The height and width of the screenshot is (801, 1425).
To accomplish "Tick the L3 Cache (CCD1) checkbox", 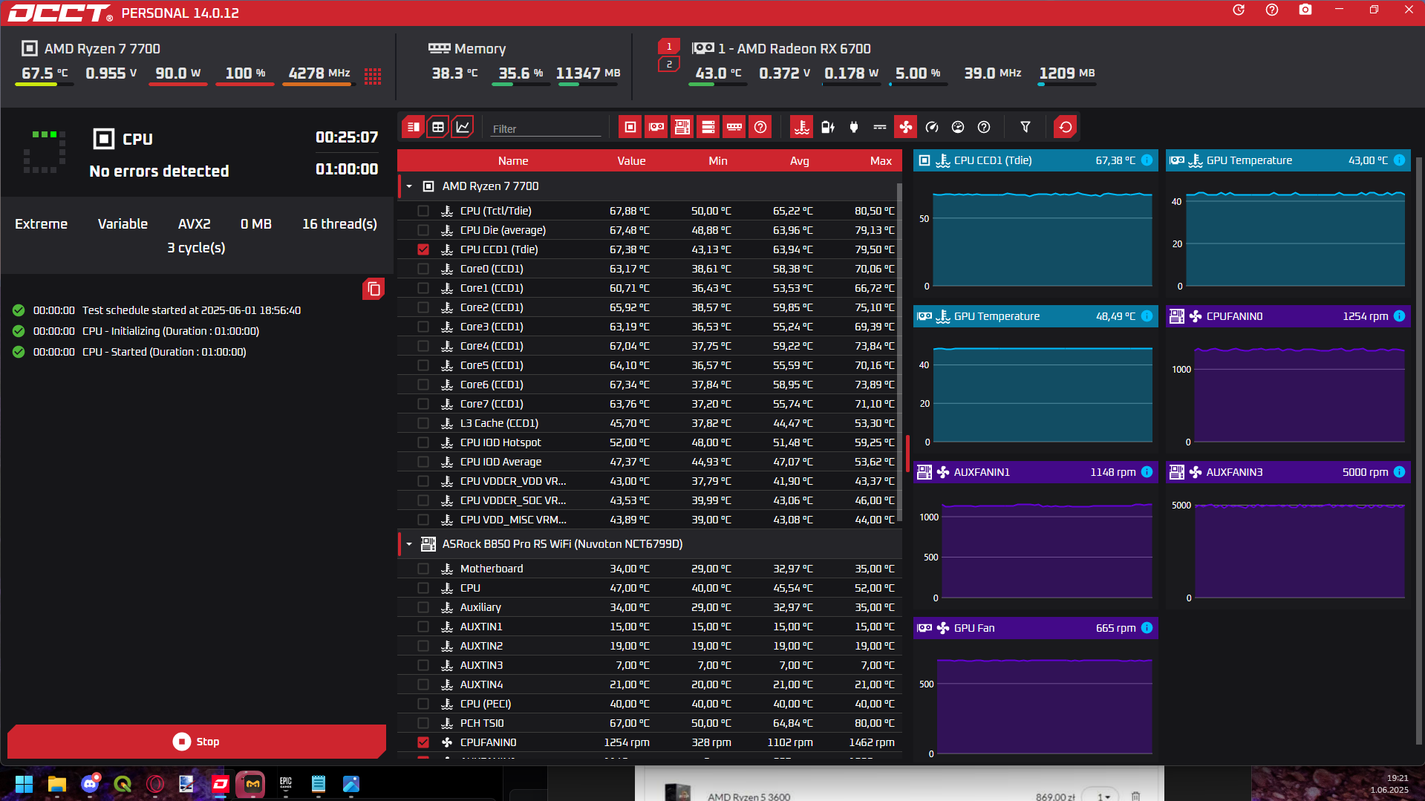I will [x=423, y=423].
